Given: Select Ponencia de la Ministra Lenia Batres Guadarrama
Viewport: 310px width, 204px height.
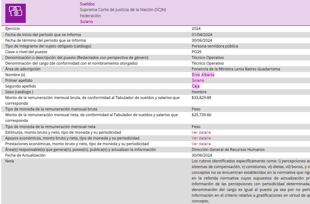Looking at the screenshot, I should coord(236,69).
